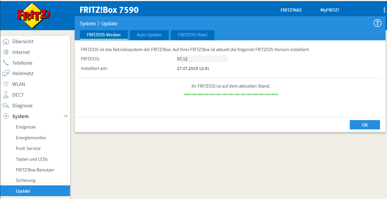This screenshot has width=387, height=199.
Task: Click the WLAN wifi icon
Action: point(6,84)
